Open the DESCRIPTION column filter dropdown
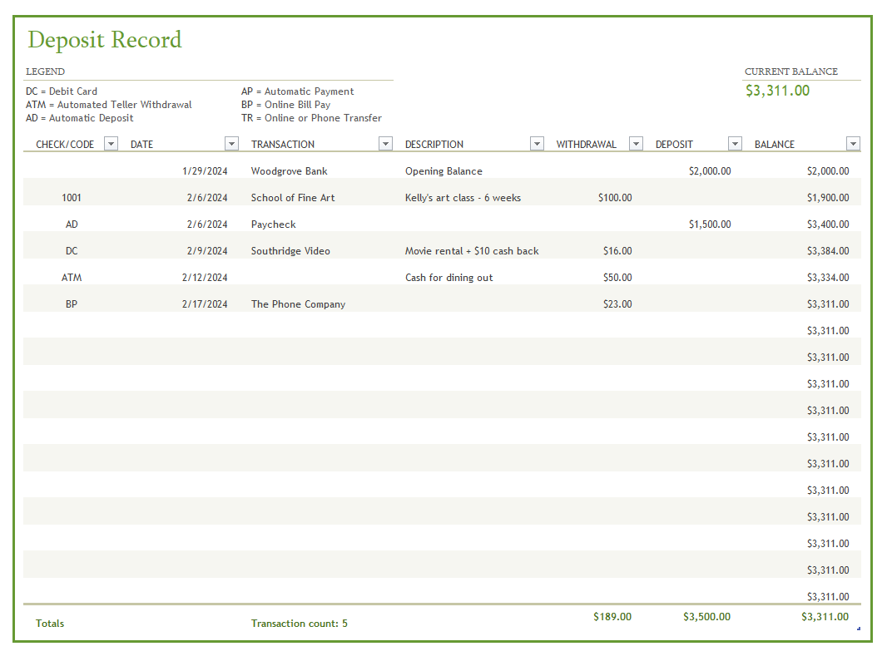This screenshot has width=892, height=666. click(537, 143)
